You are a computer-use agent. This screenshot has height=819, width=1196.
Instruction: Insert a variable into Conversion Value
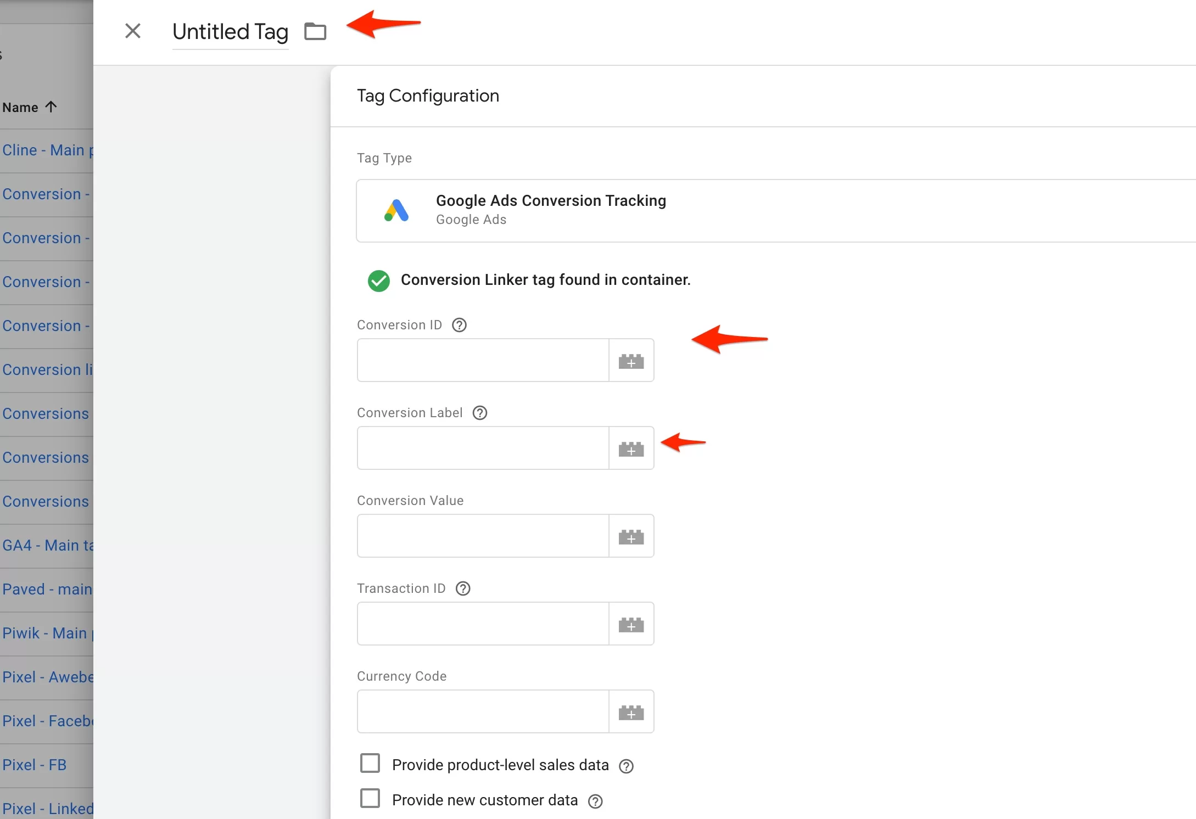click(631, 536)
